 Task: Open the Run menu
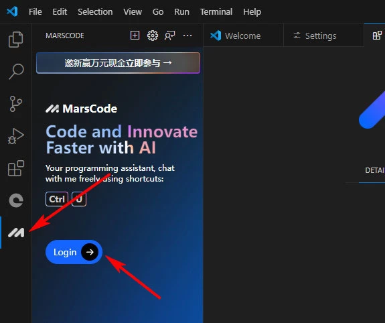181,11
